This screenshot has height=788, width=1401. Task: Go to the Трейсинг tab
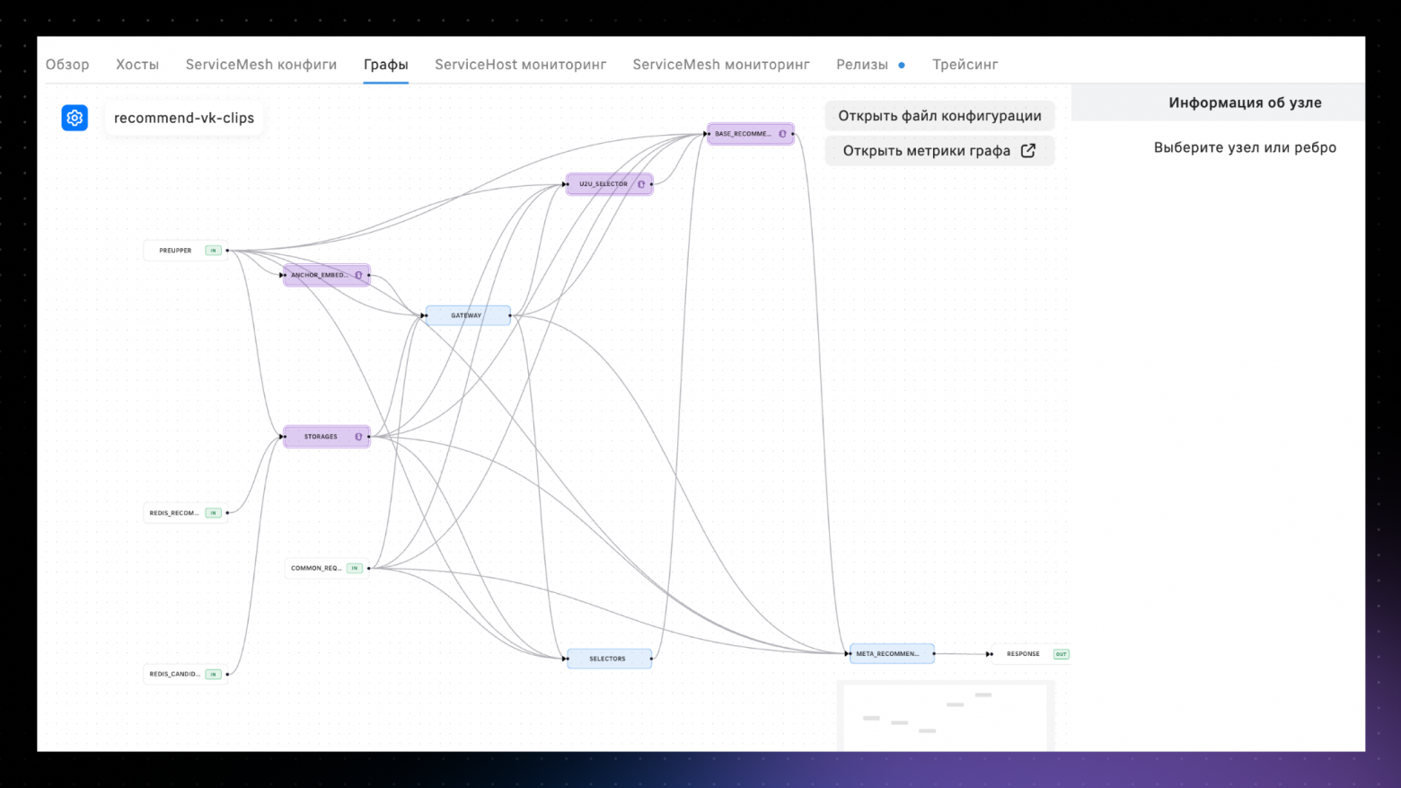[x=965, y=65]
